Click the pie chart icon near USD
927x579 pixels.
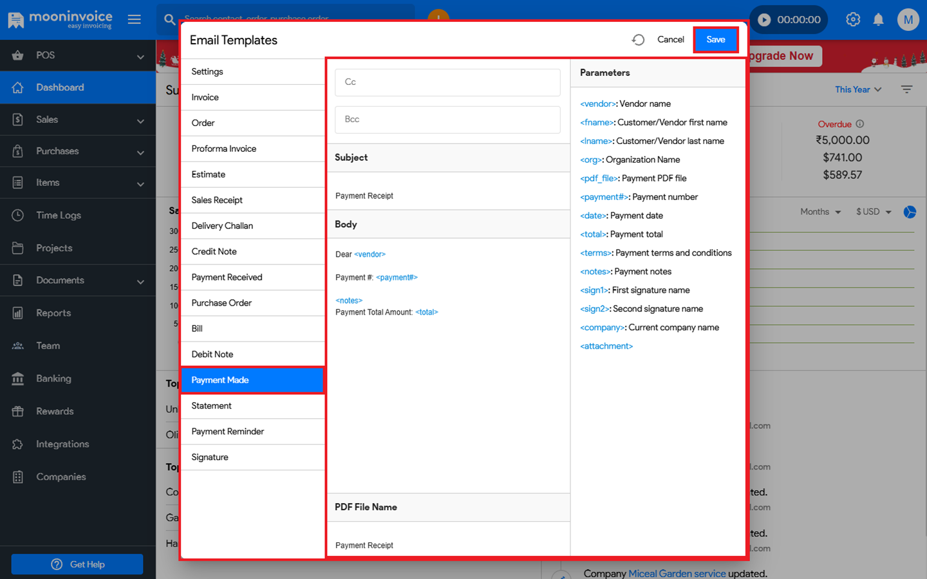[x=910, y=212]
